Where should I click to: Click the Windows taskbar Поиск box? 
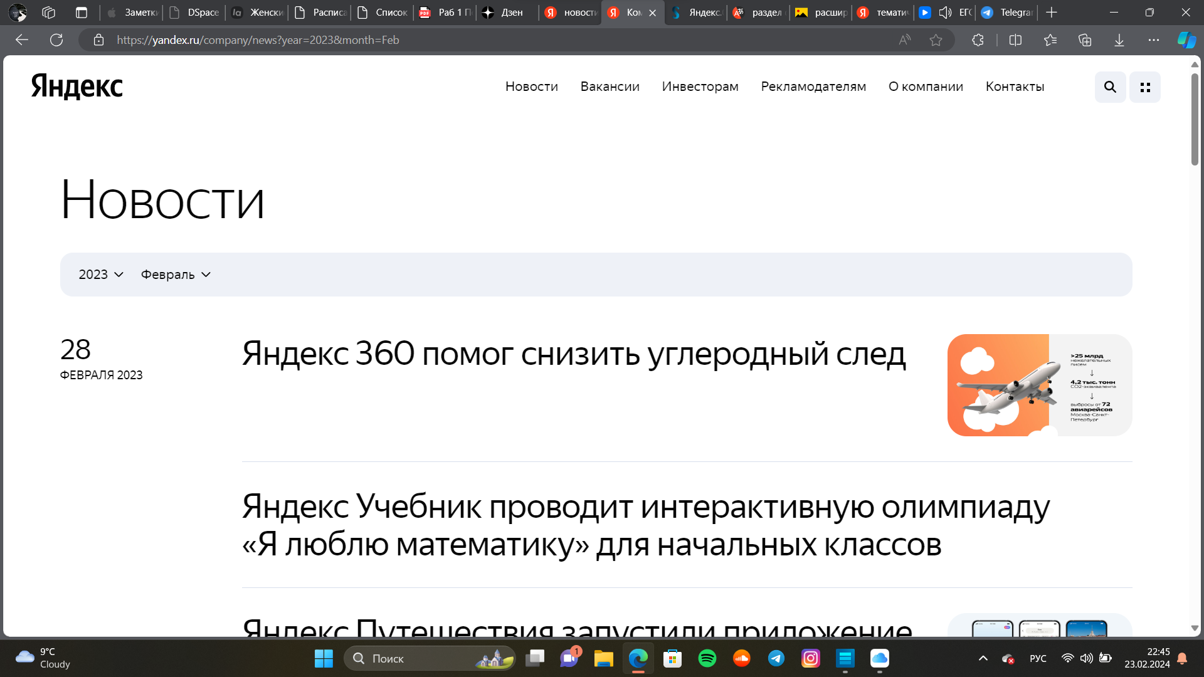(430, 658)
